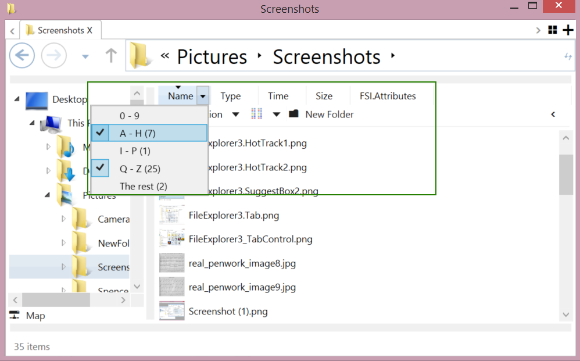This screenshot has height=361, width=580.
Task: Choose the 0 - 9 filter entry
Action: [x=149, y=116]
